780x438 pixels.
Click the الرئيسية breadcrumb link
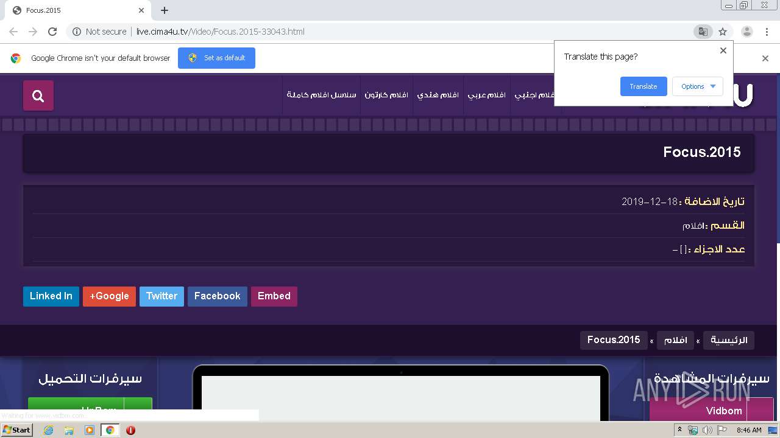point(729,340)
